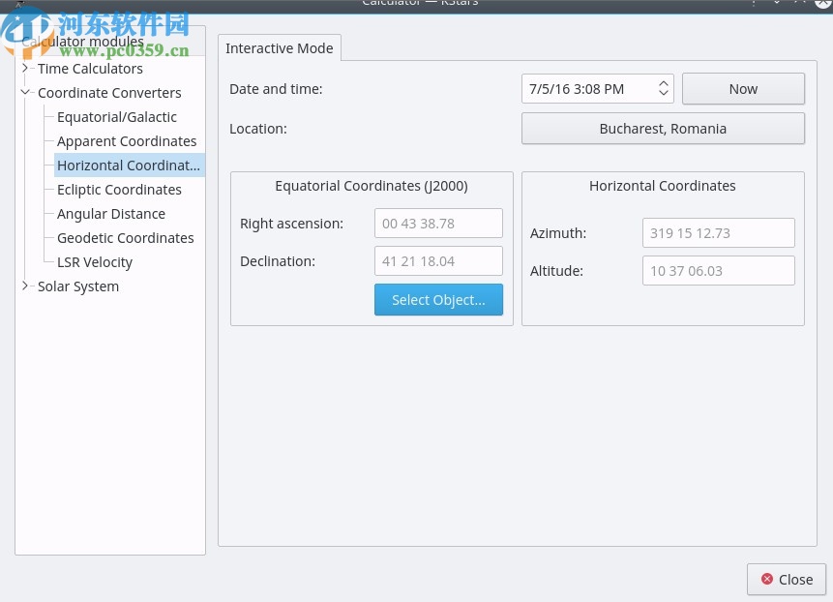Focus the Altitude value field
This screenshot has width=833, height=602.
(718, 271)
